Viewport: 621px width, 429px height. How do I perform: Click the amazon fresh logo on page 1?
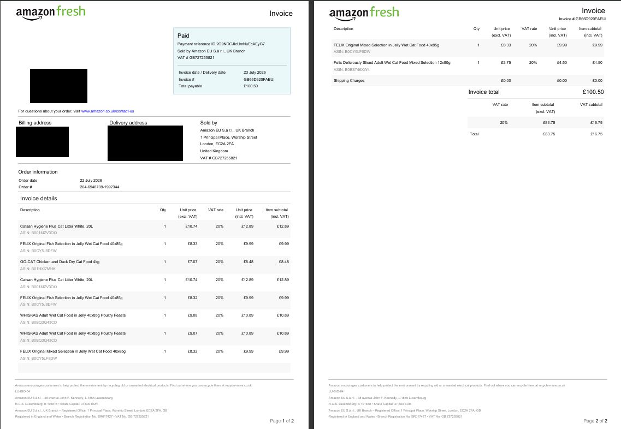(x=51, y=13)
